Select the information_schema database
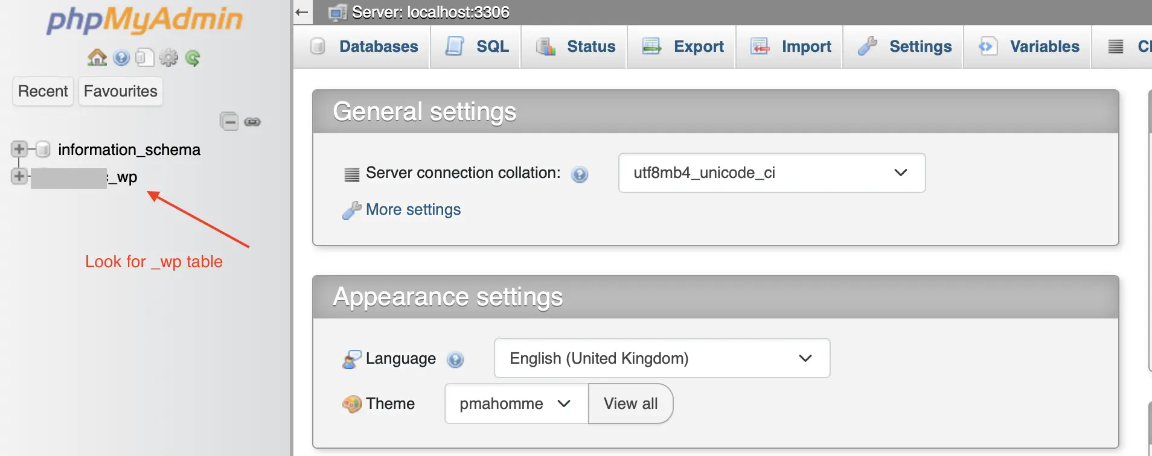Viewport: 1152px width, 456px height. click(x=129, y=150)
